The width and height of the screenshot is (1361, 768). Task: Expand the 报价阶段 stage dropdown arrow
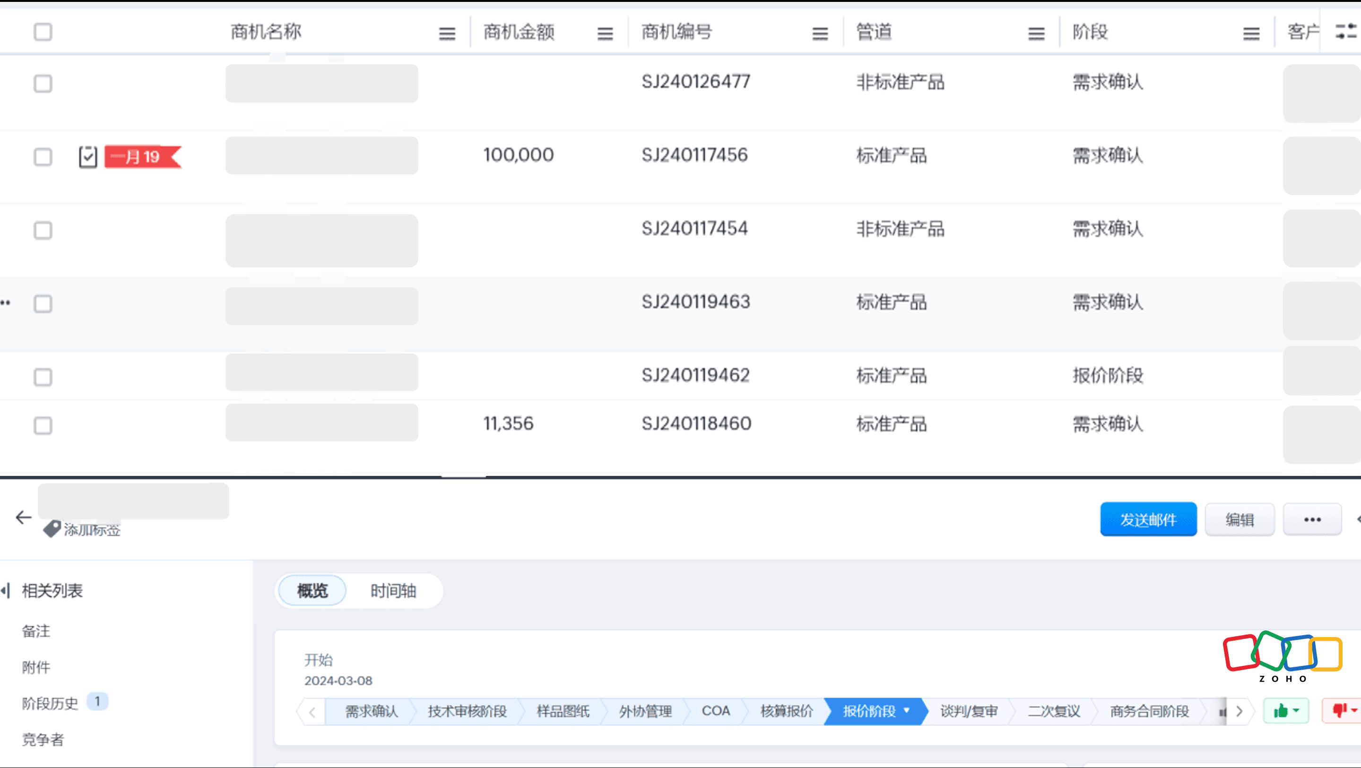click(907, 710)
